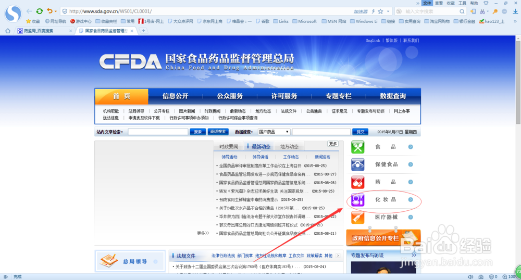Open dropdown next to the undo icon
Viewport: 521px width, 280px height.
(x=56, y=11)
